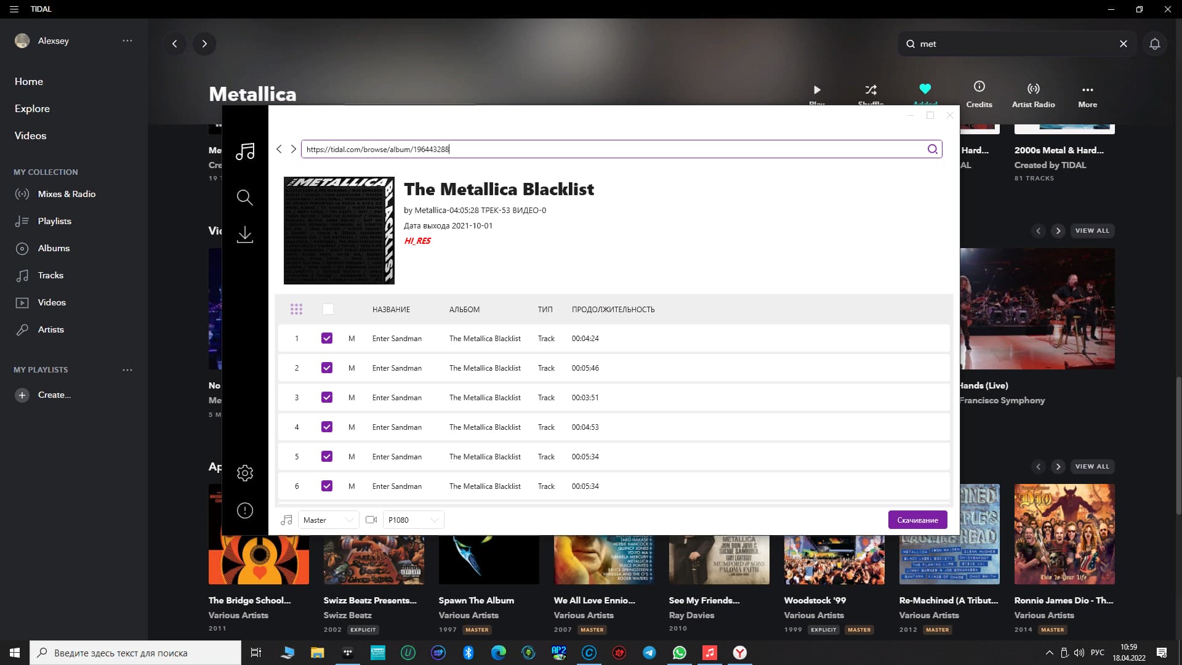Click the search URL input field
The width and height of the screenshot is (1182, 665).
pyautogui.click(x=614, y=148)
